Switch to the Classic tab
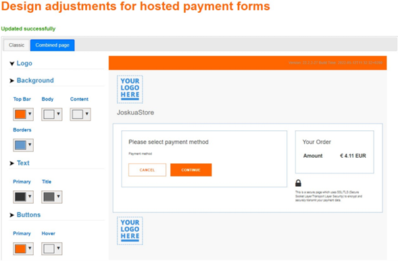Viewport: 398px width, 261px height. [16, 45]
